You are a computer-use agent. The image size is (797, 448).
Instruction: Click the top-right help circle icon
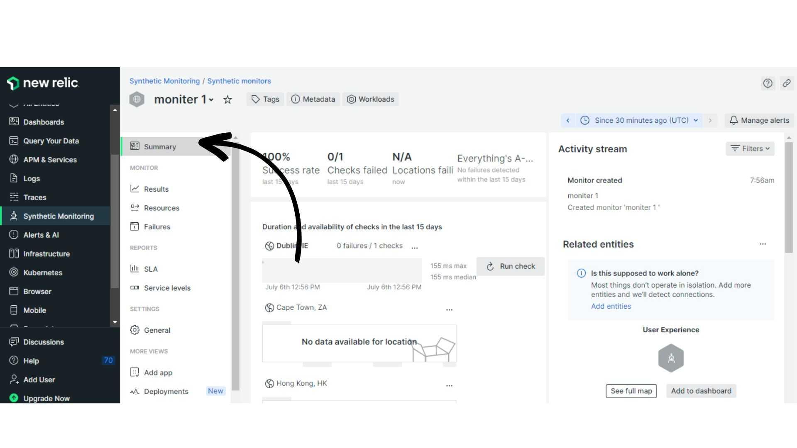click(x=768, y=83)
